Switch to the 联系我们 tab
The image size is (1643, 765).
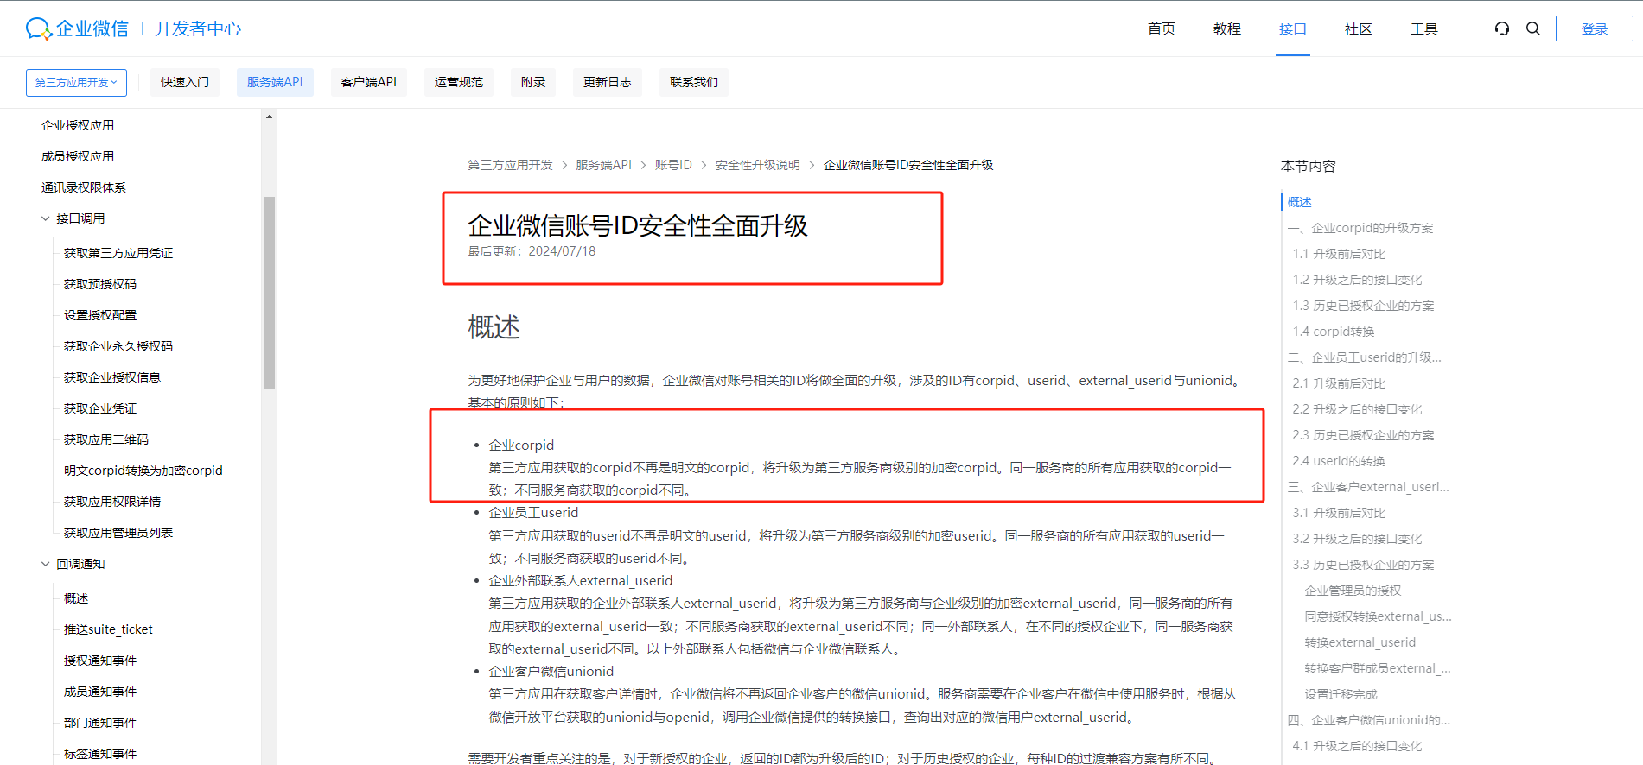click(x=694, y=82)
